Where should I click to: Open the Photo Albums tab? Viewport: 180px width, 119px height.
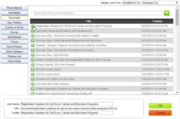(x=14, y=8)
